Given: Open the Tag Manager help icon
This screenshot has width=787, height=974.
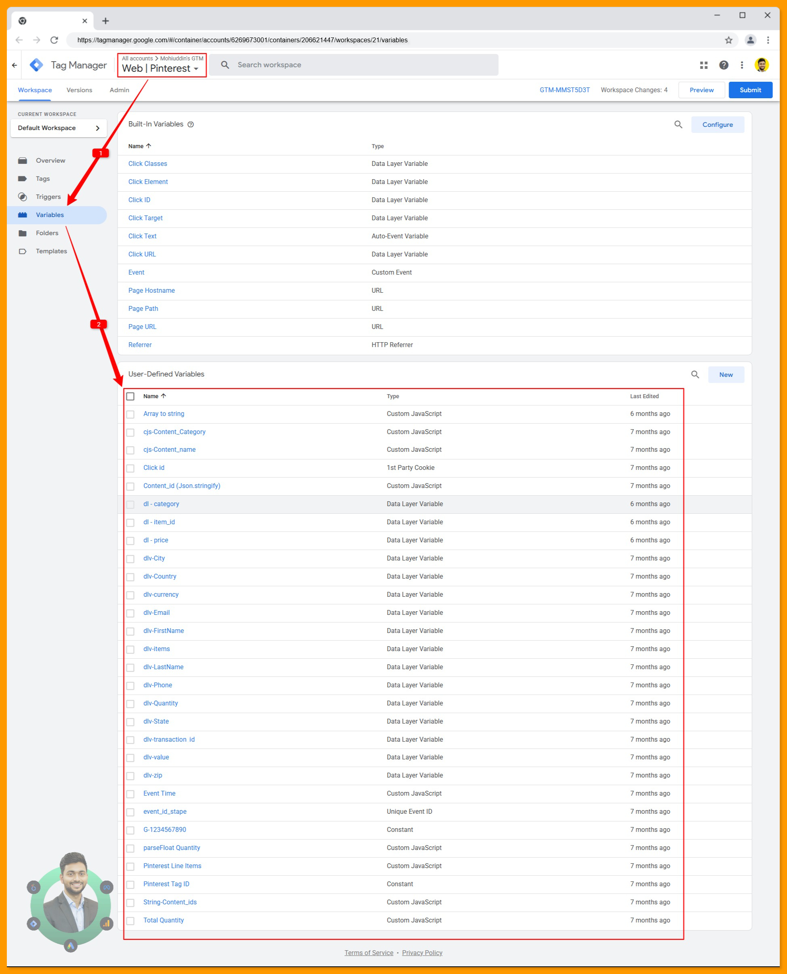Looking at the screenshot, I should [x=723, y=65].
